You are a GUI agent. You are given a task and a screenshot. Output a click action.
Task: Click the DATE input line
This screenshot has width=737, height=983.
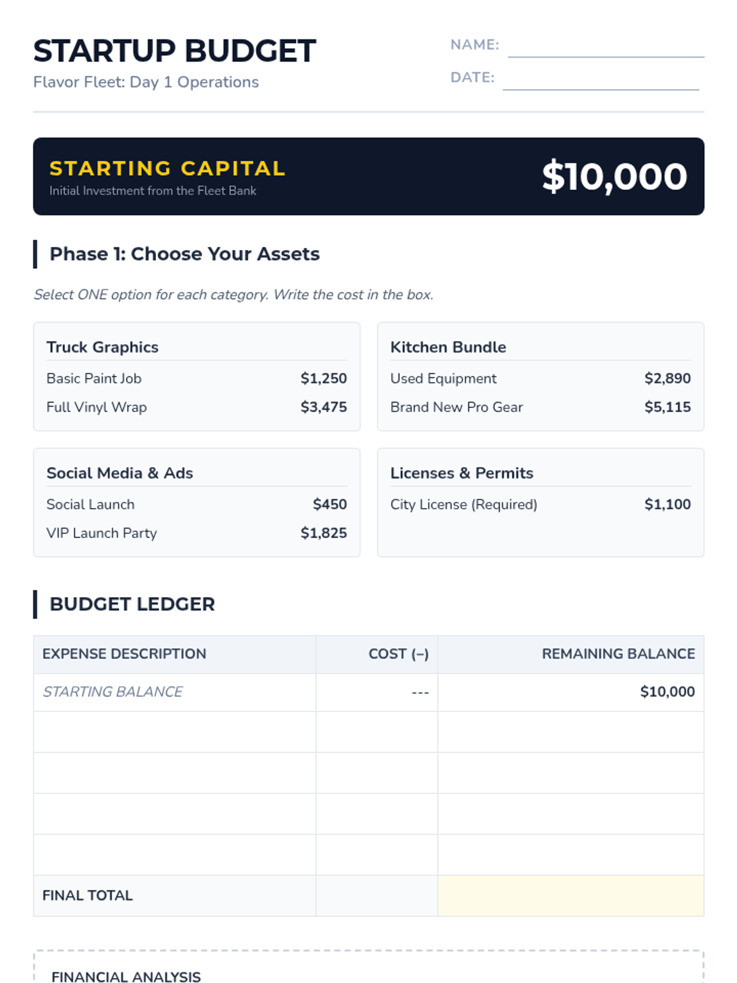[x=601, y=80]
